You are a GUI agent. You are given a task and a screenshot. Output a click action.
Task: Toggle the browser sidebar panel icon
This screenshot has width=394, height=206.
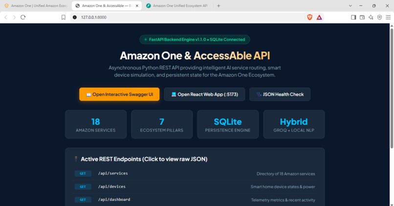pos(353,17)
